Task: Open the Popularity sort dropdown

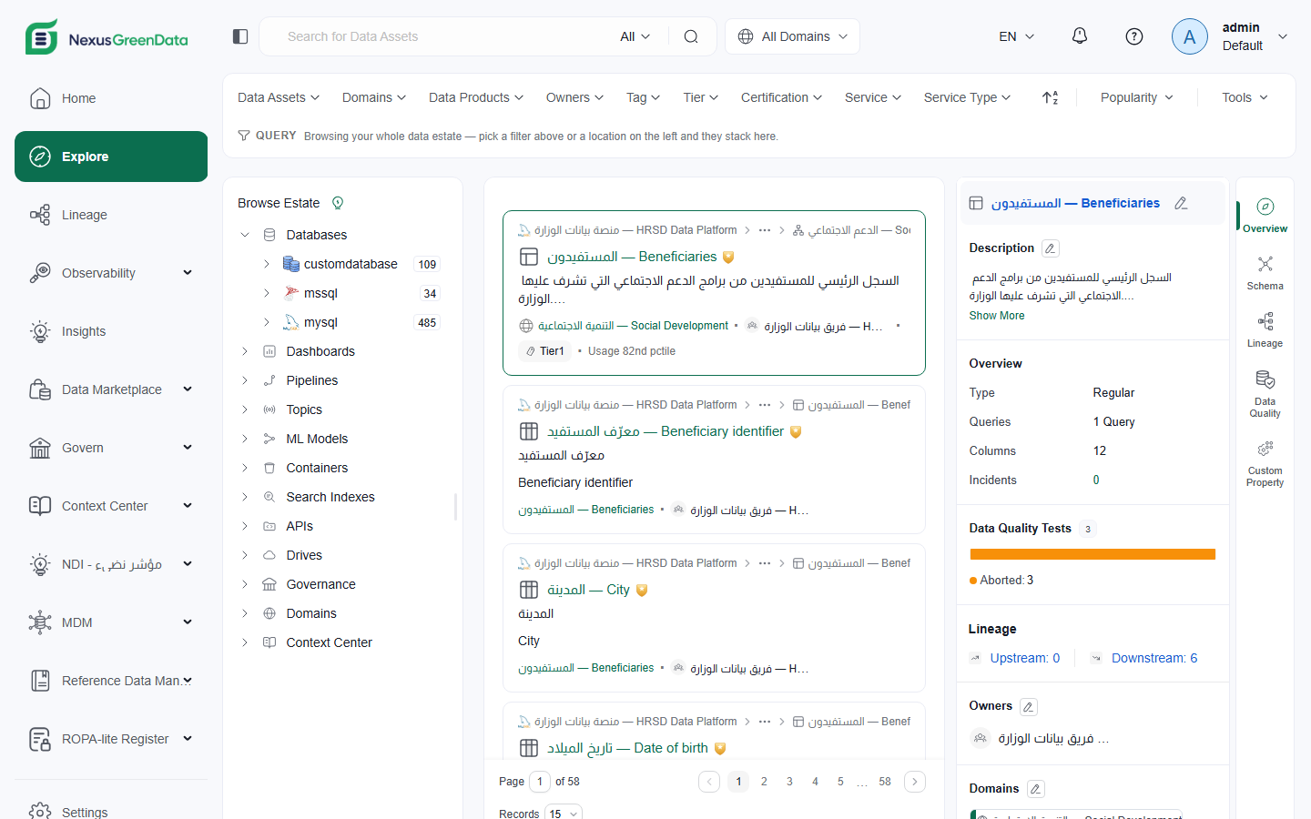Action: [x=1137, y=97]
